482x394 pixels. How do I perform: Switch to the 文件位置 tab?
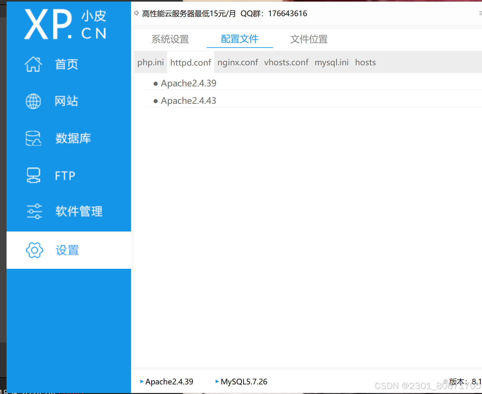(x=309, y=39)
